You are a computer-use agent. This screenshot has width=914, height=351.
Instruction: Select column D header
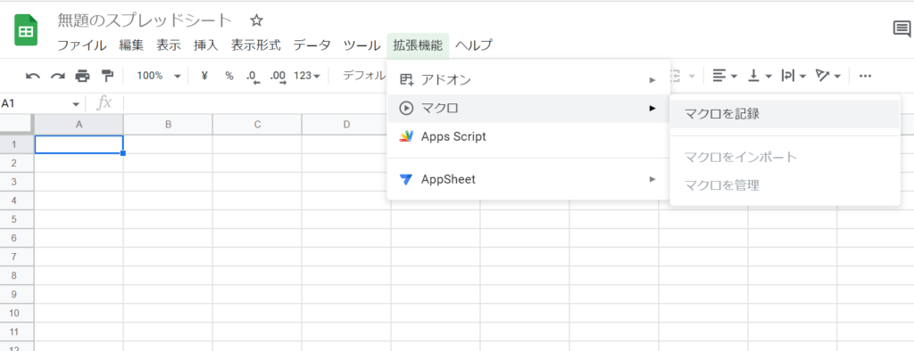point(346,125)
